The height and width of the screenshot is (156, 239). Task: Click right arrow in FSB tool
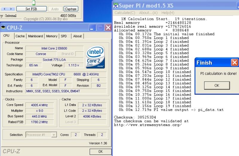point(11,9)
